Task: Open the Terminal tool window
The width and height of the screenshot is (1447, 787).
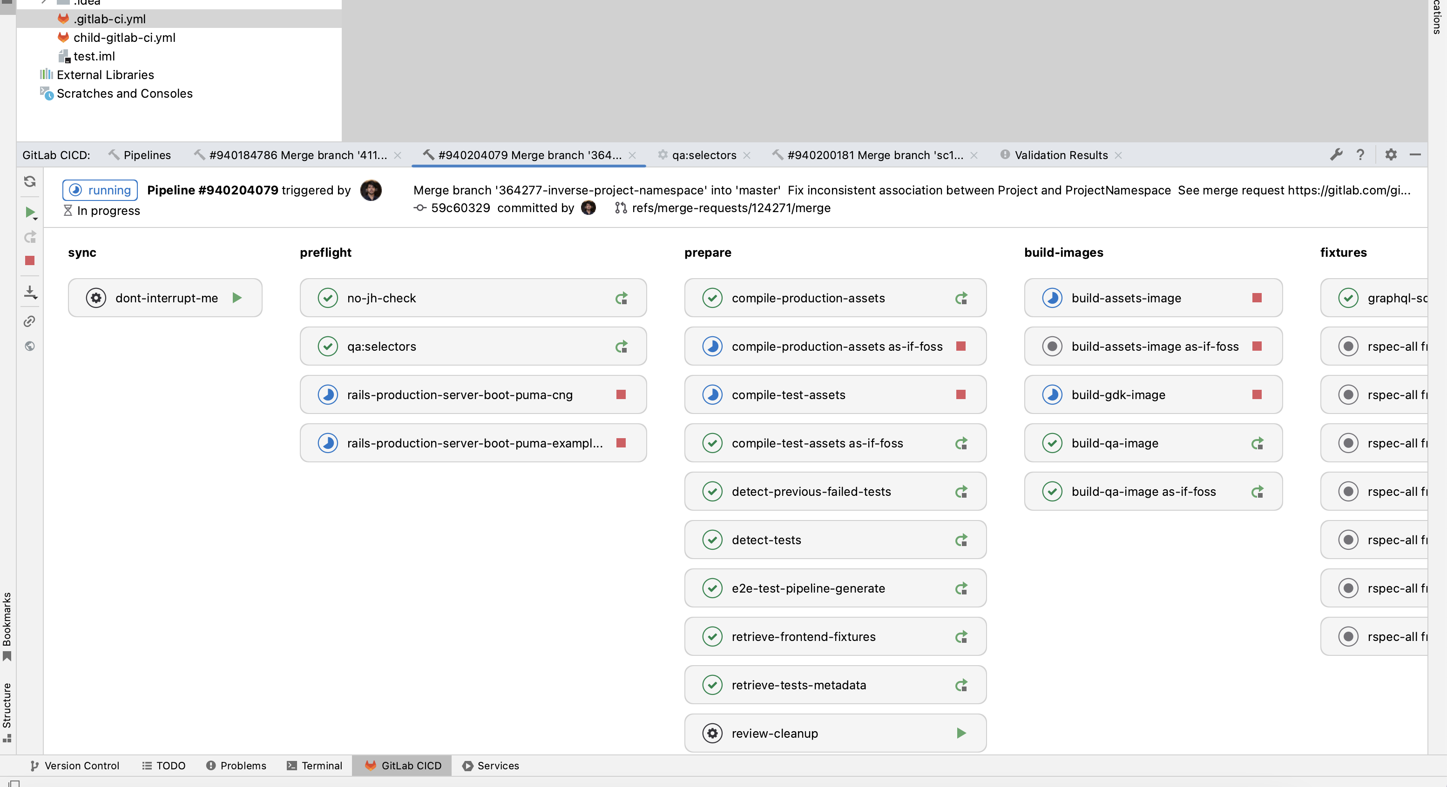Action: click(314, 766)
